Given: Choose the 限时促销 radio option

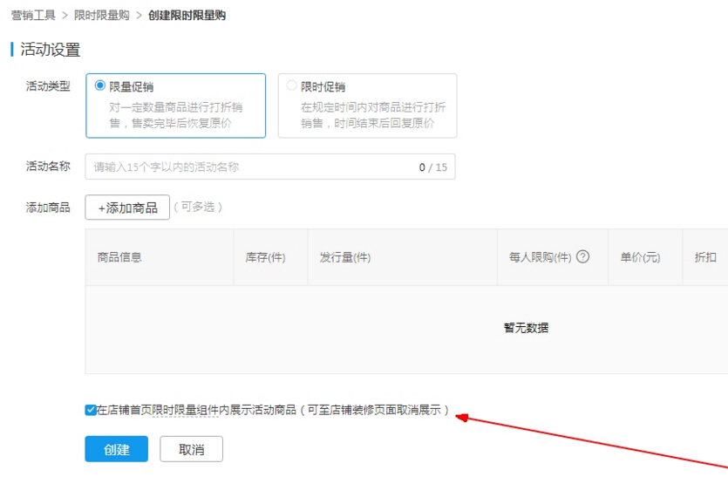Looking at the screenshot, I should coord(292,86).
